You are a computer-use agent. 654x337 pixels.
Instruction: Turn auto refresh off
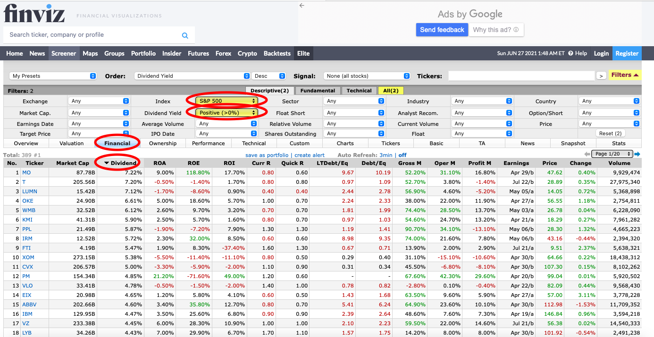402,155
